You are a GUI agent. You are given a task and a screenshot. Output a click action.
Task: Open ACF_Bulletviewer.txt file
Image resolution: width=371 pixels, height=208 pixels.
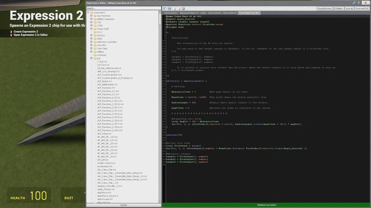(x=107, y=84)
